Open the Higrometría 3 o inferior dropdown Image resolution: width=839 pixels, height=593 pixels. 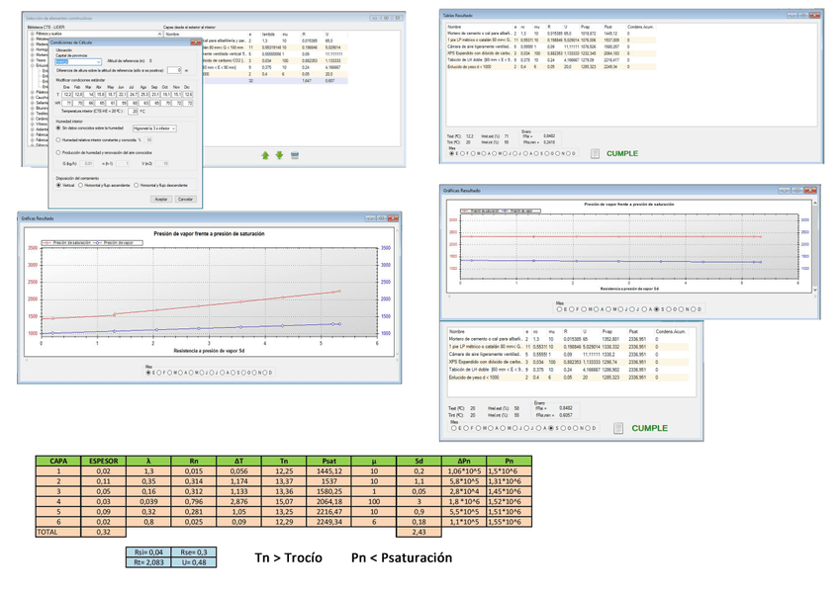tap(173, 128)
